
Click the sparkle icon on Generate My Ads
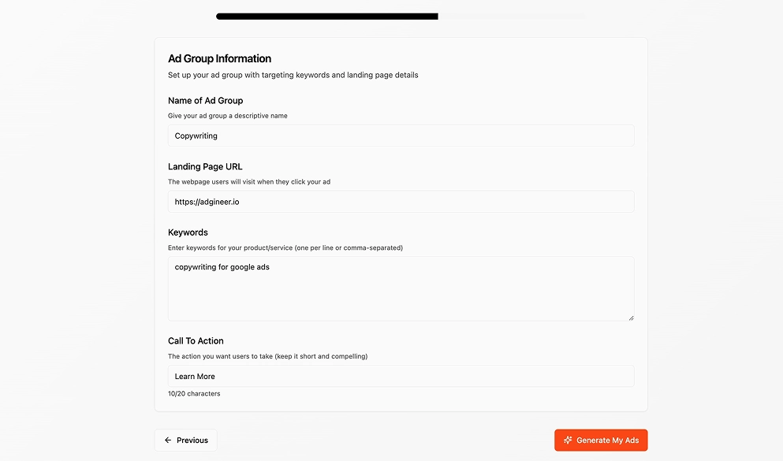click(x=568, y=441)
